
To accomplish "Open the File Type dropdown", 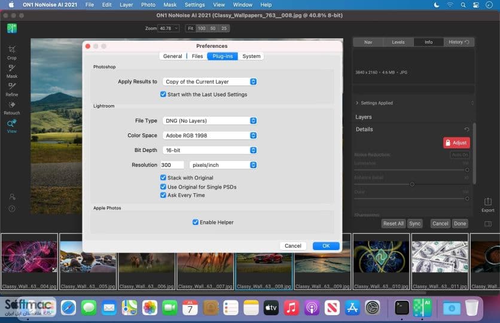I will (x=210, y=121).
